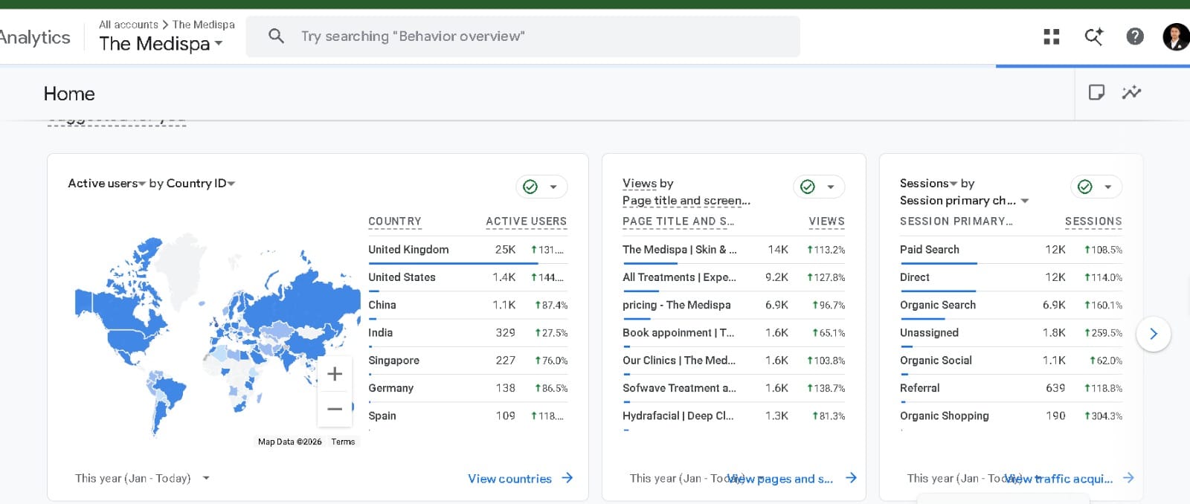Focus the Try searching Behavior overview field
The height and width of the screenshot is (504, 1190).
523,36
